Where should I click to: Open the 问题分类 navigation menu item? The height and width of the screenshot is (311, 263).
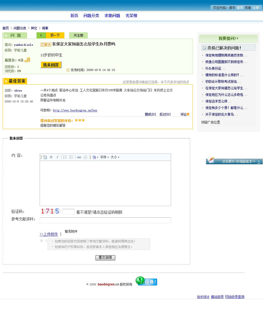[x=91, y=16]
